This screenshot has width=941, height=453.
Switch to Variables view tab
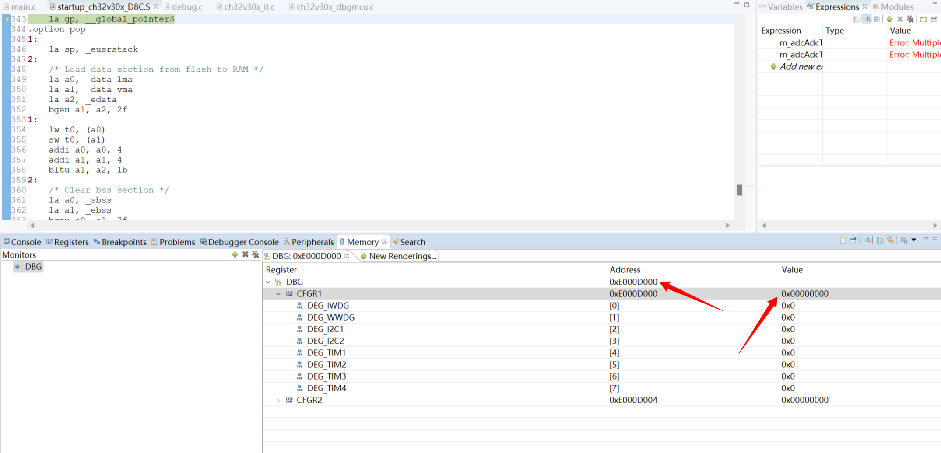781,7
